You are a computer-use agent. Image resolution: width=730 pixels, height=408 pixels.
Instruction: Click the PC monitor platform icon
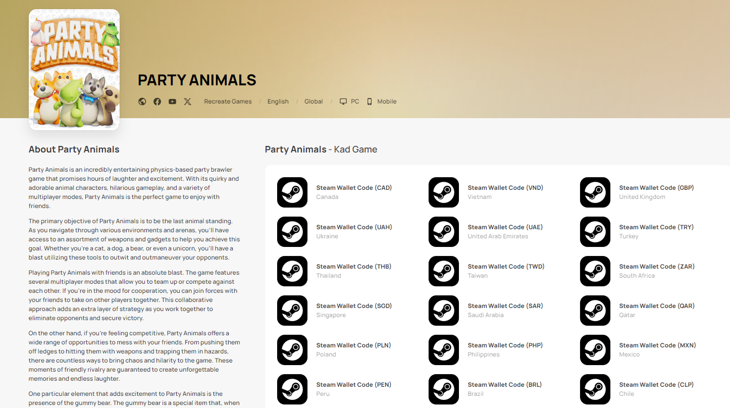point(343,101)
